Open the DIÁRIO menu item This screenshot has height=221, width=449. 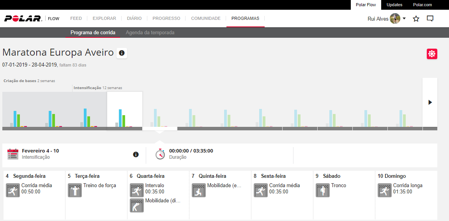pos(134,18)
